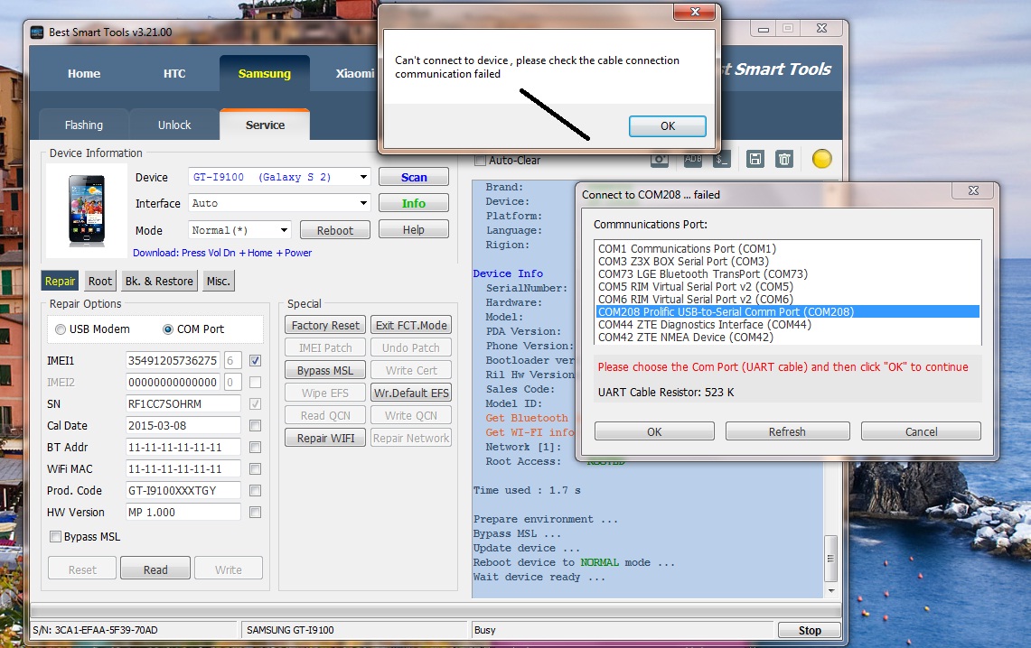Click the Wr.Default EFS button
Image resolution: width=1031 pixels, height=648 pixels.
411,393
